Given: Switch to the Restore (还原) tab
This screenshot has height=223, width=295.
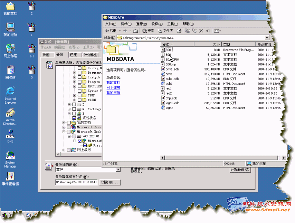Looking at the screenshot, I should (73, 55).
